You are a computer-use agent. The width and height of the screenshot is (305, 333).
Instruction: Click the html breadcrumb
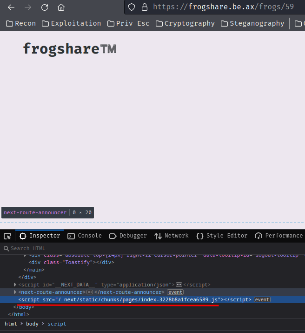point(11,324)
